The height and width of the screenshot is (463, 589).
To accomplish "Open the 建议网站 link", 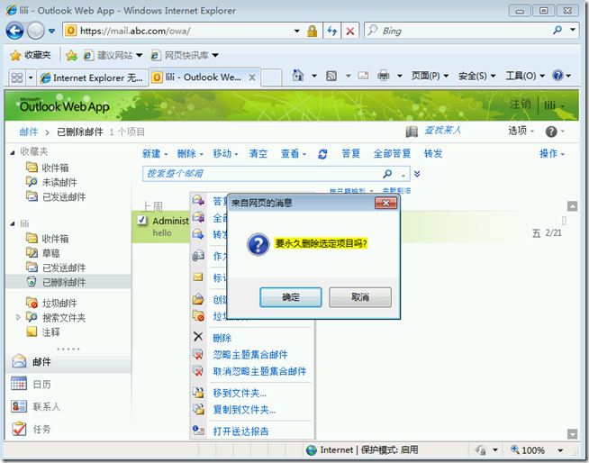I will (x=113, y=55).
